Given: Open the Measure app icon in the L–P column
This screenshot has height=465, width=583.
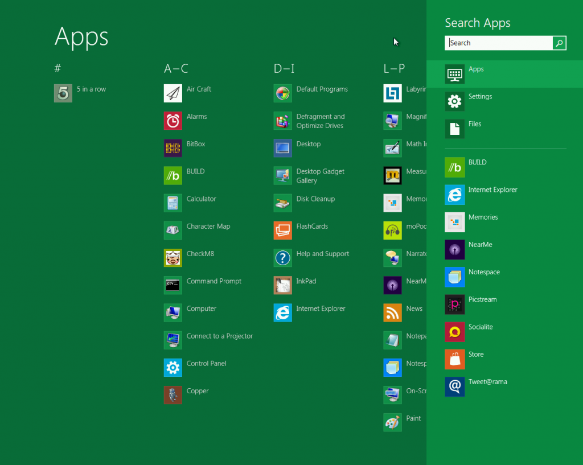Looking at the screenshot, I should tap(393, 175).
